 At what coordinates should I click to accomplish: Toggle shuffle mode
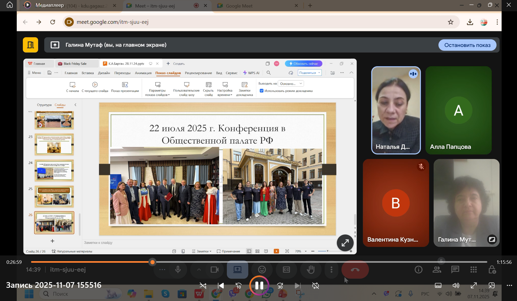[x=203, y=286]
